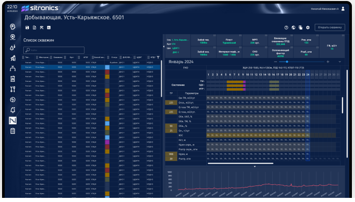
Task: Expand the chevron beside the January 2024 header
Action: (339, 62)
